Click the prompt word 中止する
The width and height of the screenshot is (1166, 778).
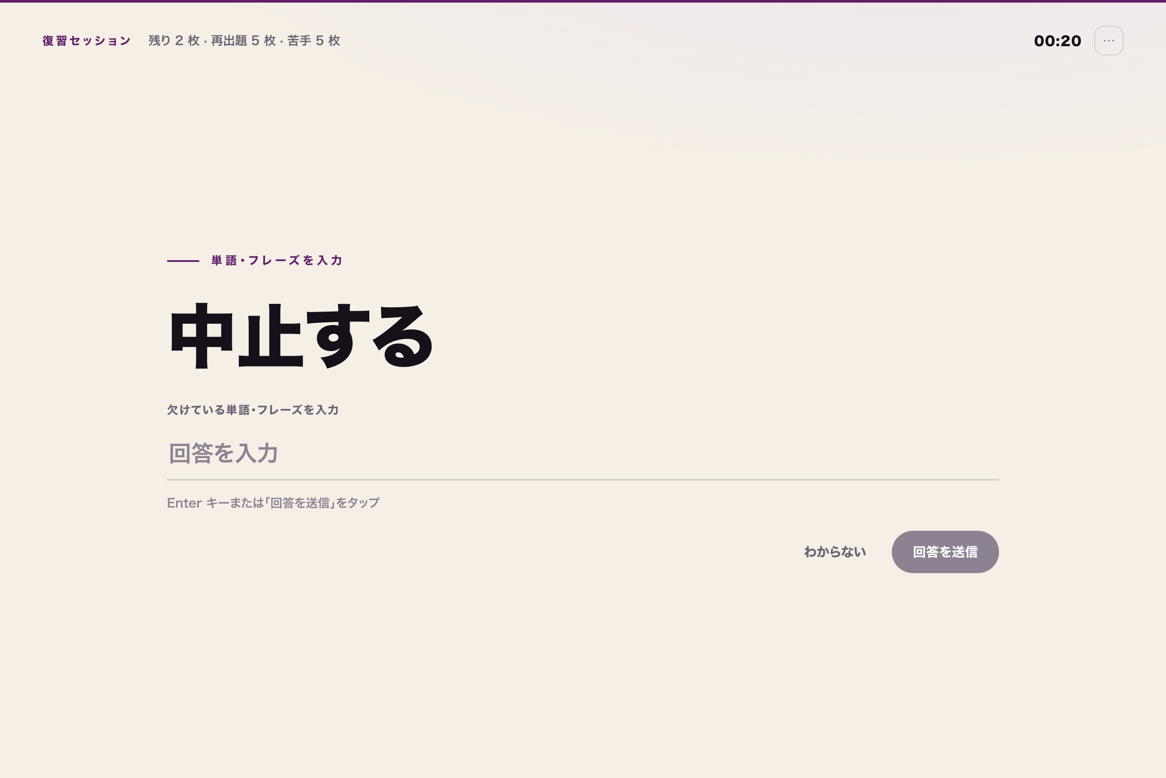click(301, 336)
